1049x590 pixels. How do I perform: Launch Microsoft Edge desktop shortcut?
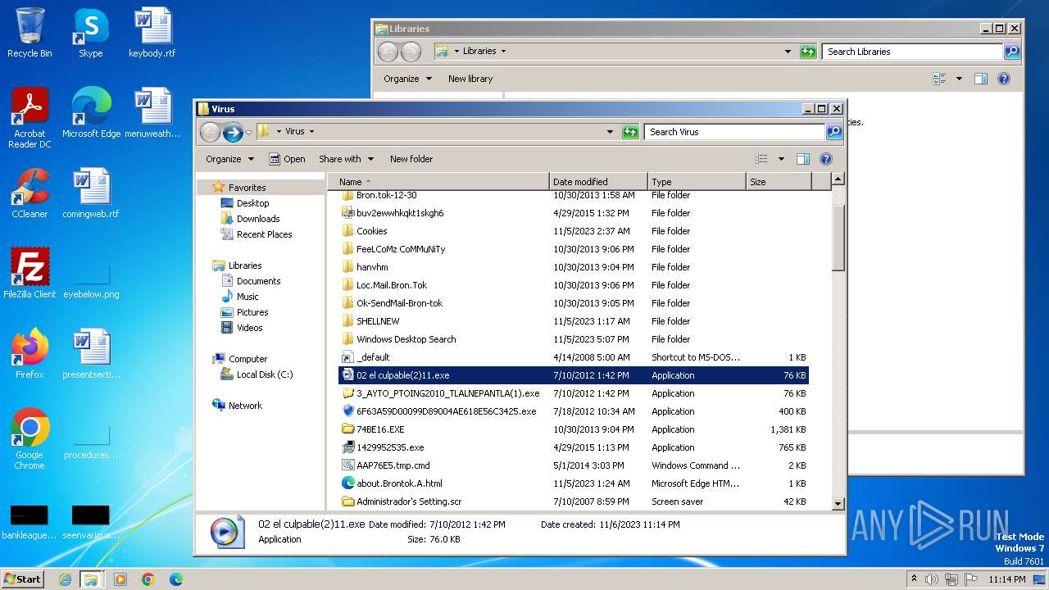pos(91,113)
